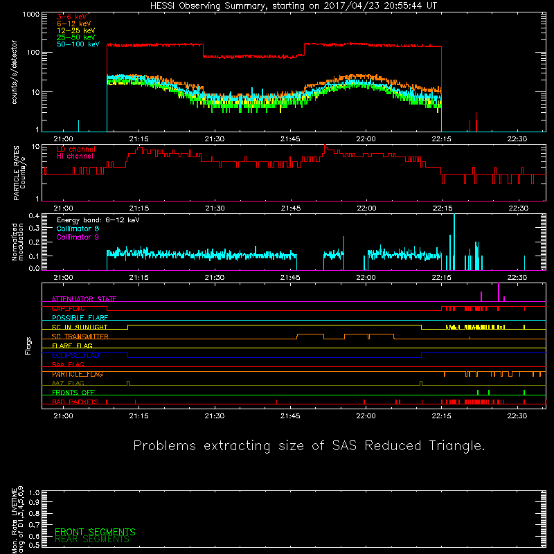Click the PARTICLE RATES Counts/s axis label
554x554 pixels.
pyautogui.click(x=19, y=173)
